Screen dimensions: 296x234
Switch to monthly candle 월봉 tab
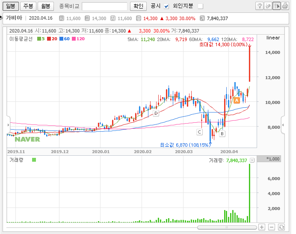(46, 6)
